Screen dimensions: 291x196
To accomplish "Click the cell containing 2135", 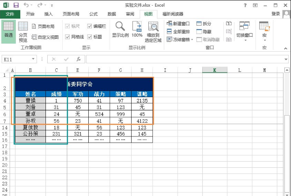I will tap(142, 100).
